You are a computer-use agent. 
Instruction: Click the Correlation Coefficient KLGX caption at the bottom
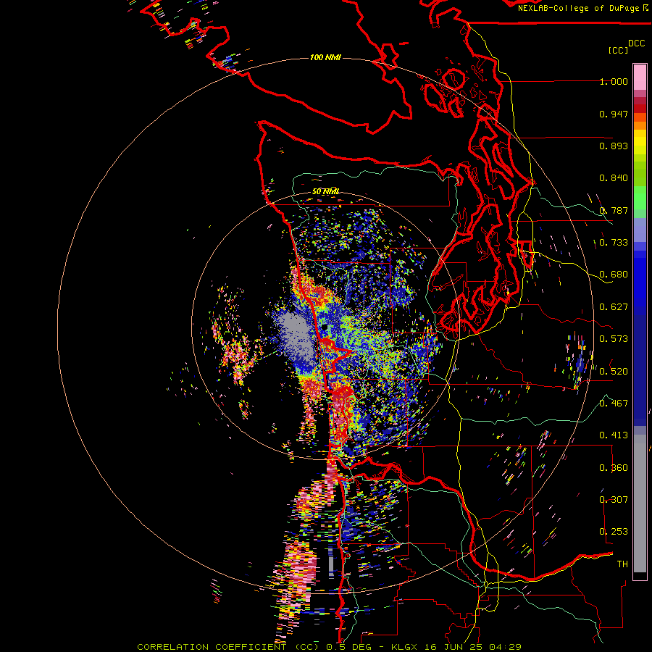[x=330, y=647]
